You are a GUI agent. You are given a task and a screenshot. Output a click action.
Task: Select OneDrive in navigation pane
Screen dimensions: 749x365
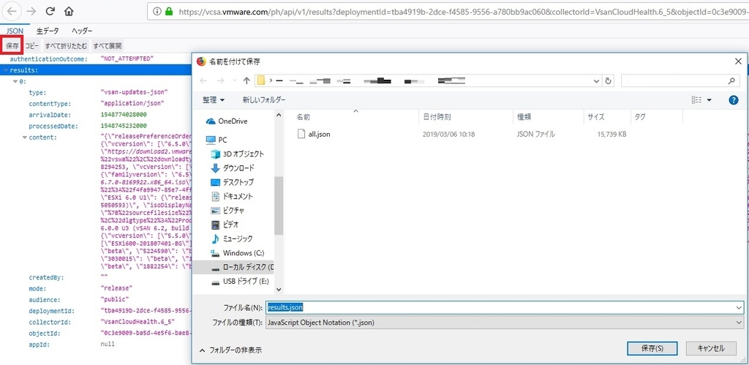point(233,121)
